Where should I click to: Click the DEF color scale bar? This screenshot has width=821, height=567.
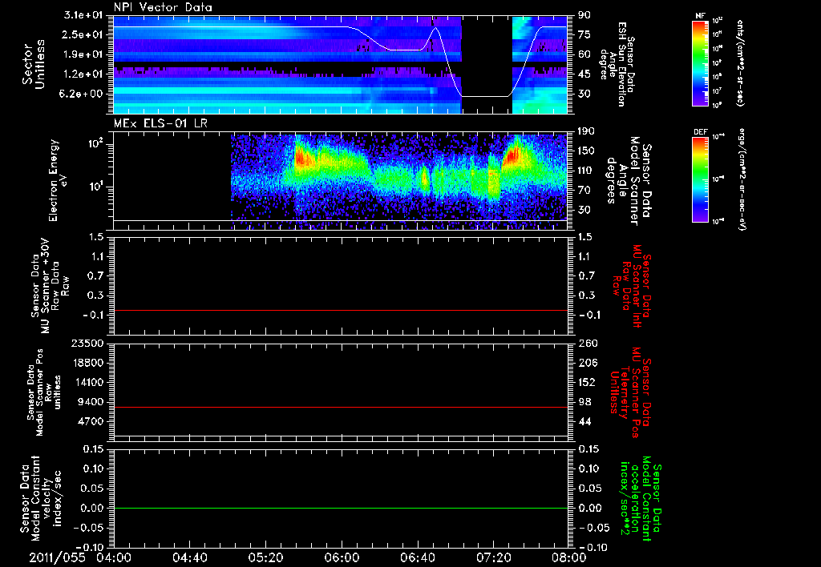(700, 179)
